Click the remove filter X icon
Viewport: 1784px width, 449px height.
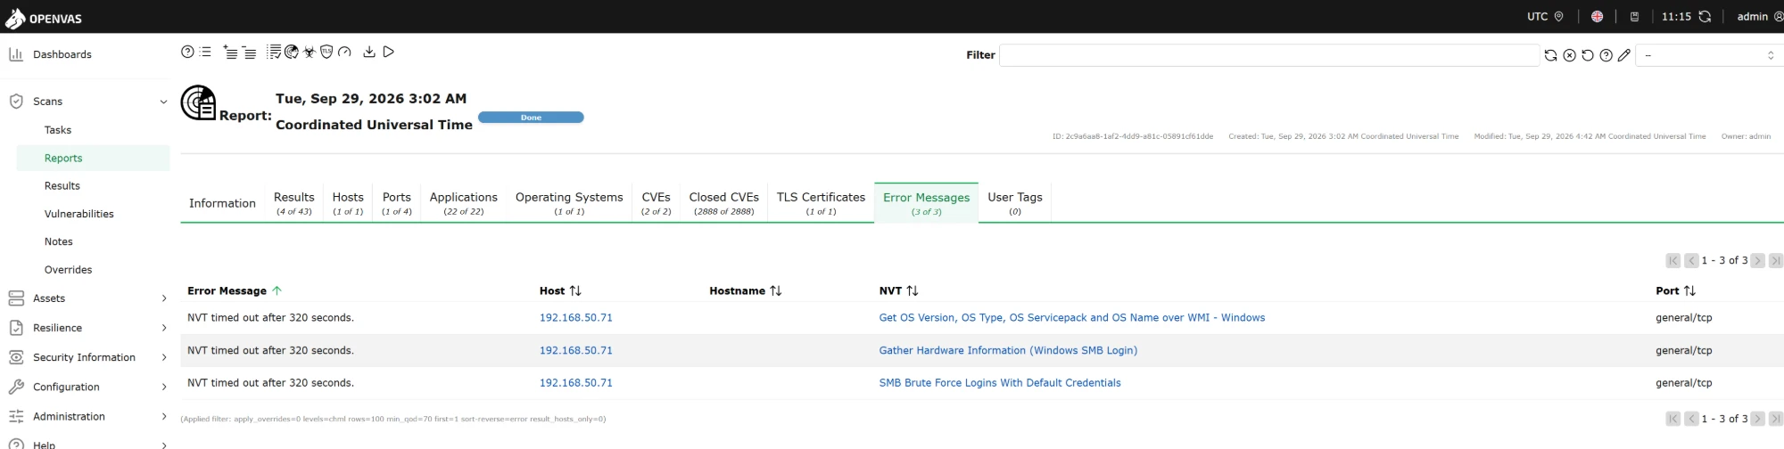[1569, 55]
